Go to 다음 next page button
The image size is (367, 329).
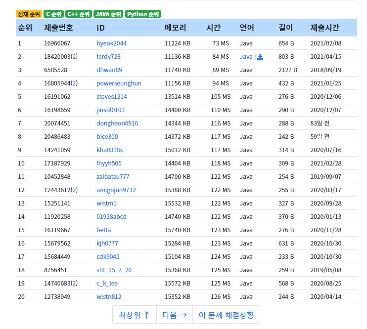[x=175, y=315]
